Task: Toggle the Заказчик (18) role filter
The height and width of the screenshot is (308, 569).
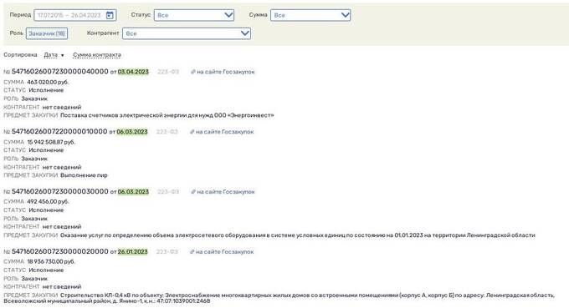Action: pyautogui.click(x=47, y=33)
